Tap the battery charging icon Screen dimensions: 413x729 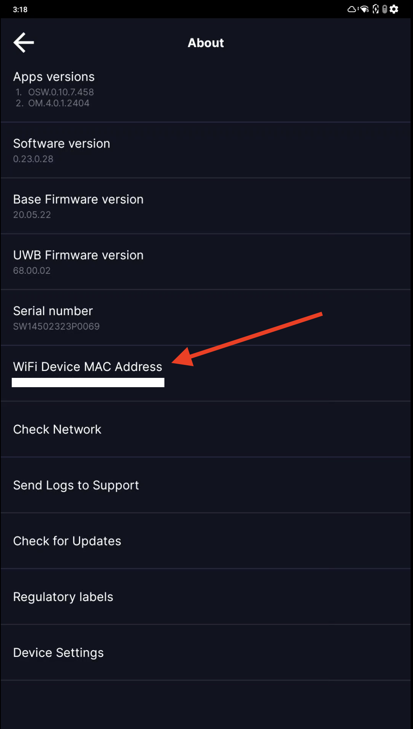click(x=375, y=9)
